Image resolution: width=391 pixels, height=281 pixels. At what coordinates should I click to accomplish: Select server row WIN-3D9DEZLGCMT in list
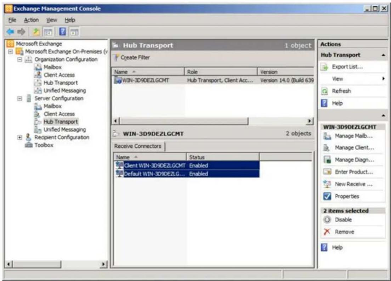click(213, 80)
